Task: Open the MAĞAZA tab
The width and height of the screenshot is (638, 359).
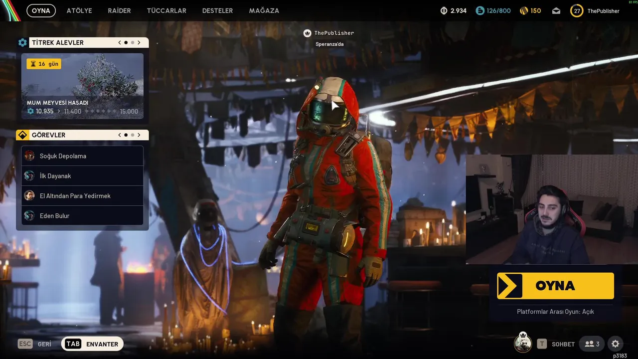Action: tap(264, 10)
